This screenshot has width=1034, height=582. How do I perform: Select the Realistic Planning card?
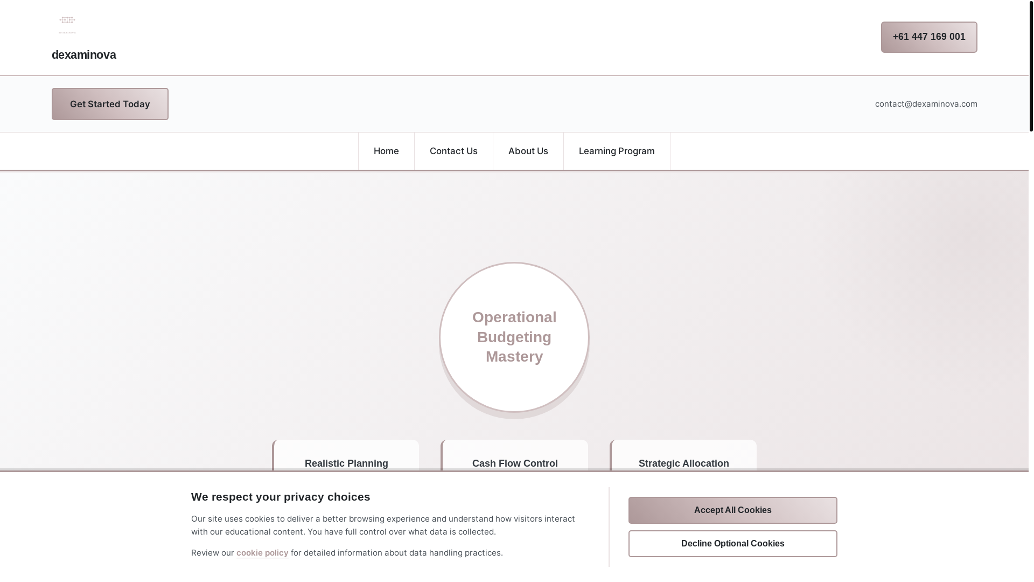[x=346, y=456]
